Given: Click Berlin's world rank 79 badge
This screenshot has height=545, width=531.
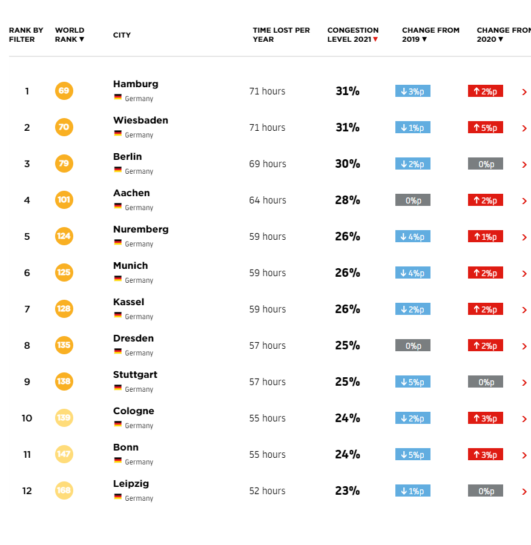Looking at the screenshot, I should (x=64, y=164).
